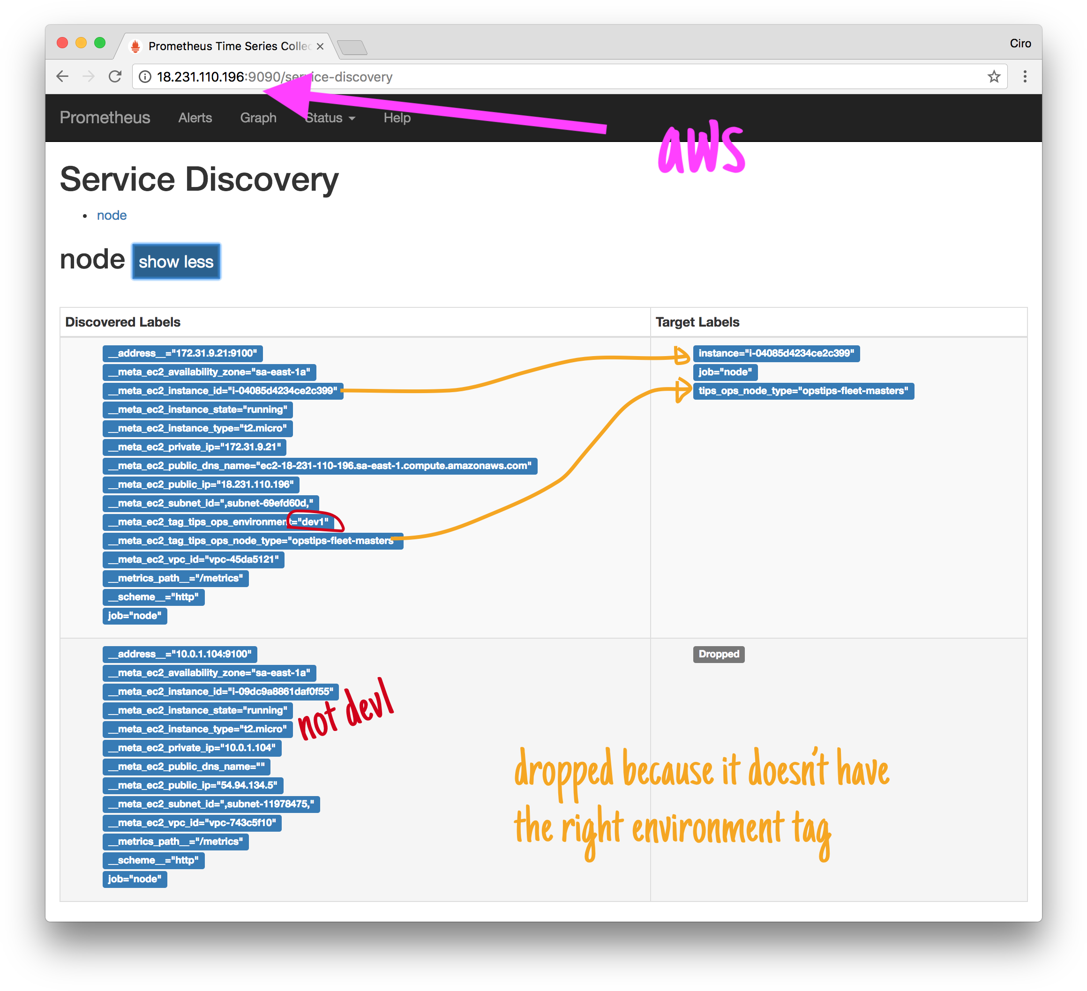Open the Help menu item
Image resolution: width=1087 pixels, height=991 pixels.
397,118
